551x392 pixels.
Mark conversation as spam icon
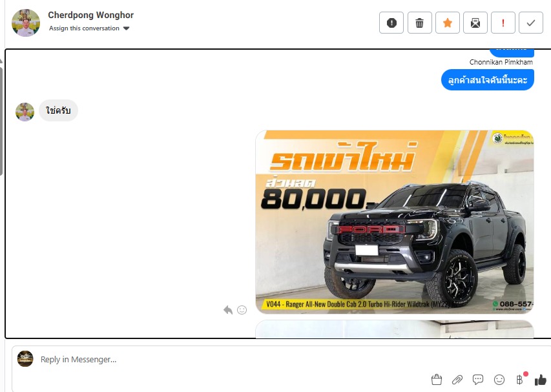(x=391, y=23)
